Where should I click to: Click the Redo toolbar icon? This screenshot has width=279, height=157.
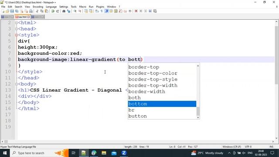(58, 11)
